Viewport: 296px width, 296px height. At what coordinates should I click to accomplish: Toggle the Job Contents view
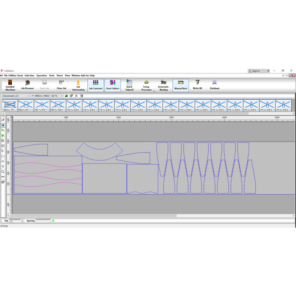tap(96, 85)
